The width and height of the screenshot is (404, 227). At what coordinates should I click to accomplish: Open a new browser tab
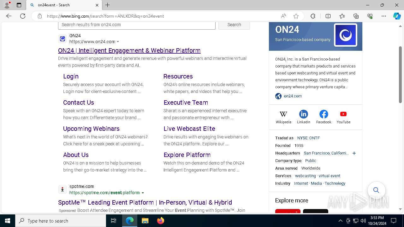(108, 5)
